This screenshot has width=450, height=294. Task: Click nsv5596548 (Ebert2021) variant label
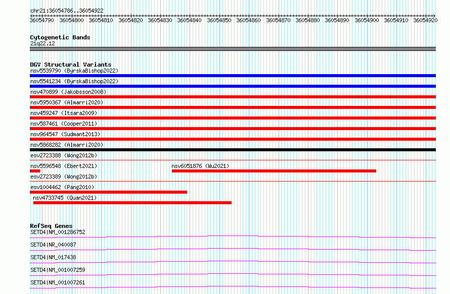coord(64,166)
